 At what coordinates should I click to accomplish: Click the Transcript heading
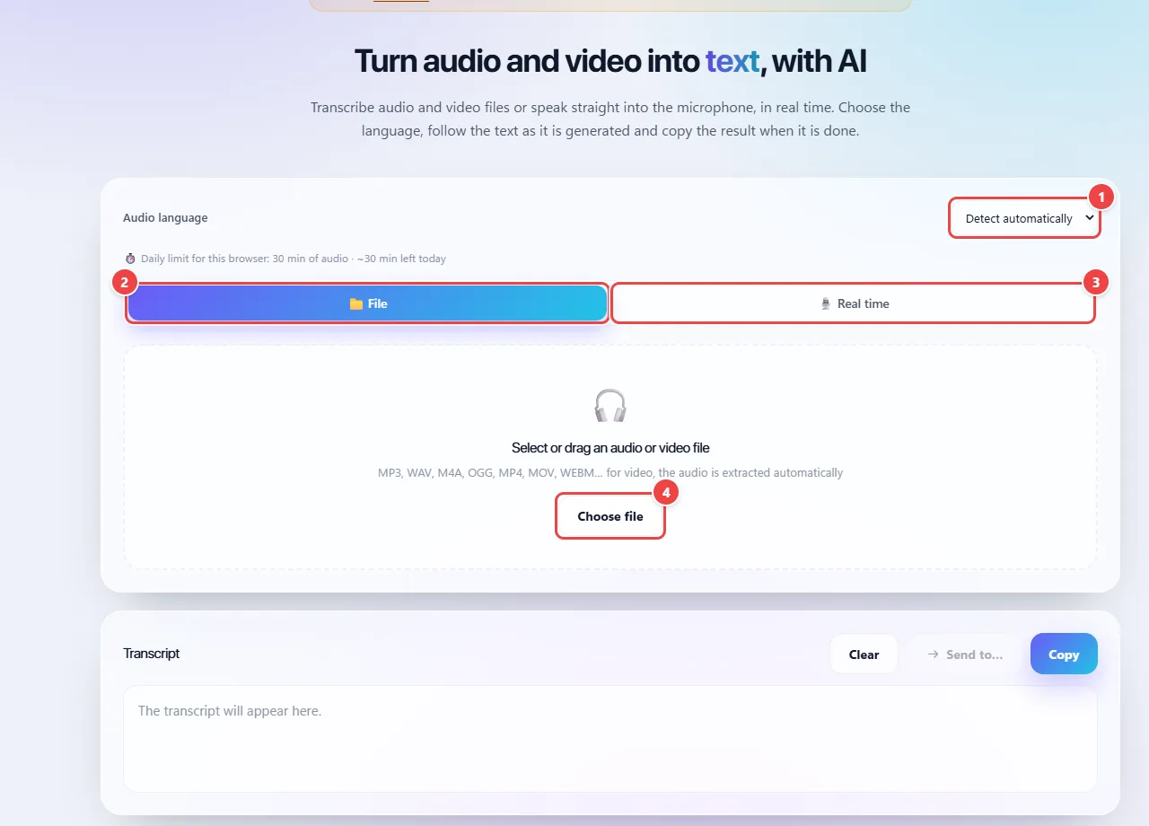[x=152, y=654]
